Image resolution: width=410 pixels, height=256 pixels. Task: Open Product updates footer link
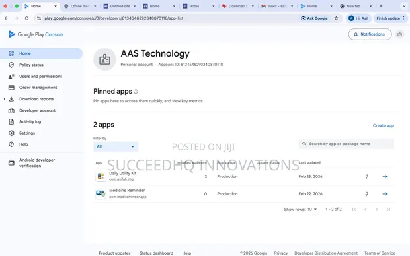click(x=114, y=253)
